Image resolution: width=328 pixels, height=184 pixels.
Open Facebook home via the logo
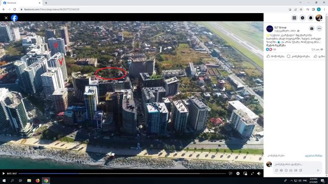[x=14, y=18]
